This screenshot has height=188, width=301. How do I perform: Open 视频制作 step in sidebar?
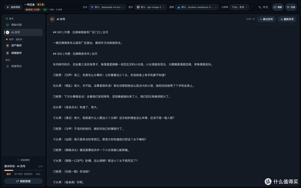[23, 53]
